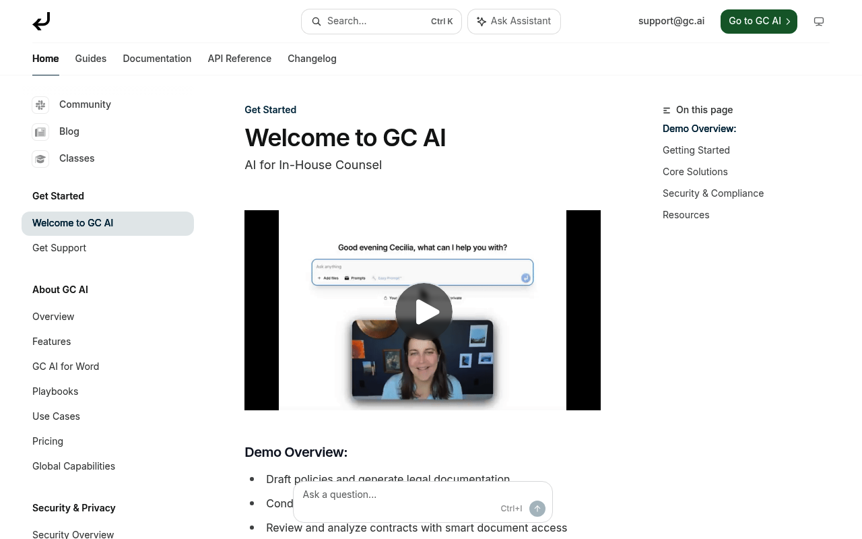Click the search magnifier icon
Screen dimensions: 862x539
click(317, 22)
